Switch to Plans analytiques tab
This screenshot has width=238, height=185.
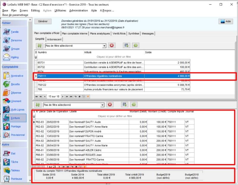pyautogui.click(x=100, y=33)
